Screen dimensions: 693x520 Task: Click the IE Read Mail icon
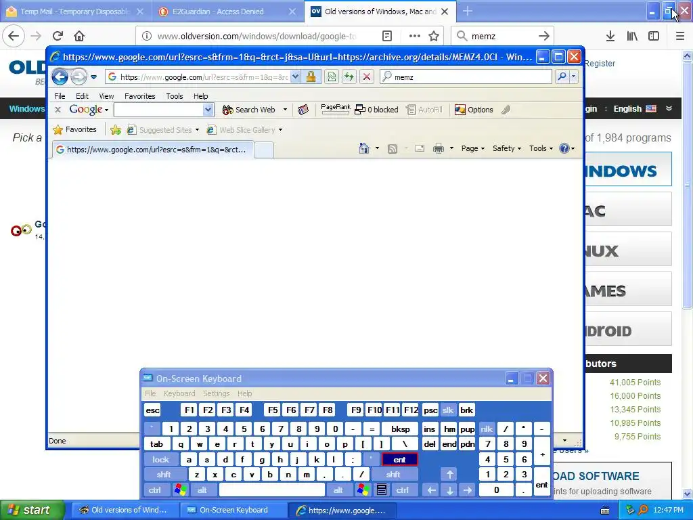[420, 148]
